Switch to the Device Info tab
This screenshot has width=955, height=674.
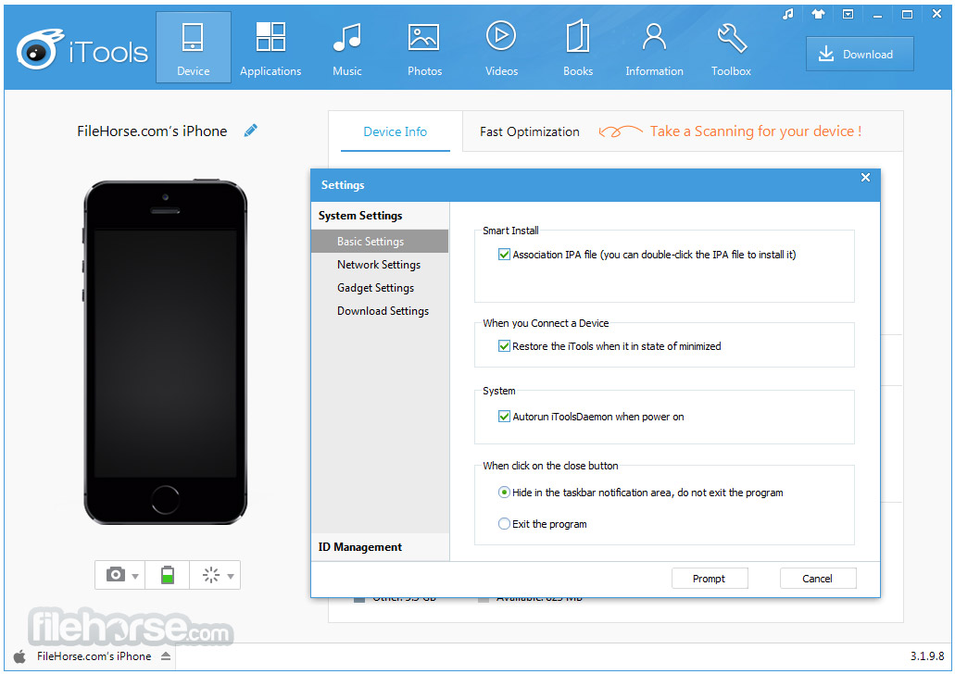(x=396, y=131)
